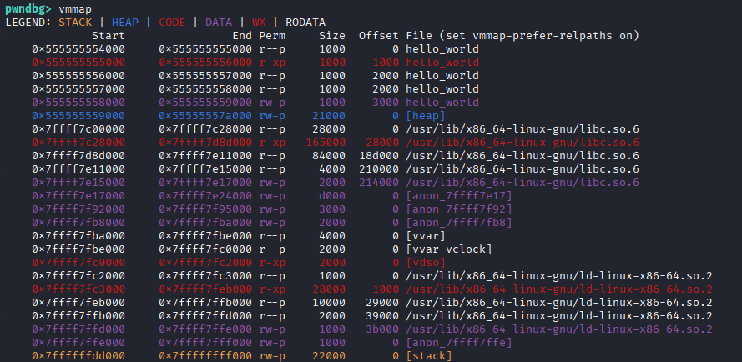Viewport: 742px width, 362px height.
Task: Click offset value 3b000
Action: tap(382, 329)
